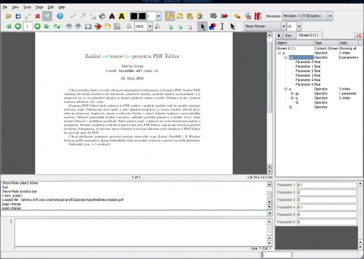Select the pencil line drawing tool
This screenshot has height=259, width=364.
point(73,16)
